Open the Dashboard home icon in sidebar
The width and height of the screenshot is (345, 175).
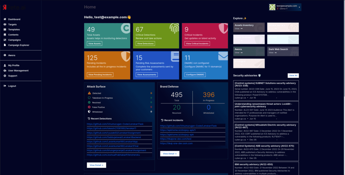coord(5,19)
